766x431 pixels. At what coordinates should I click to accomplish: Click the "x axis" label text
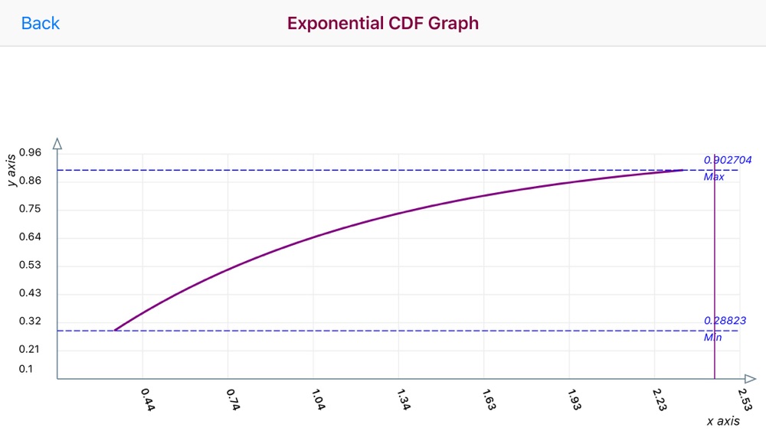click(723, 421)
